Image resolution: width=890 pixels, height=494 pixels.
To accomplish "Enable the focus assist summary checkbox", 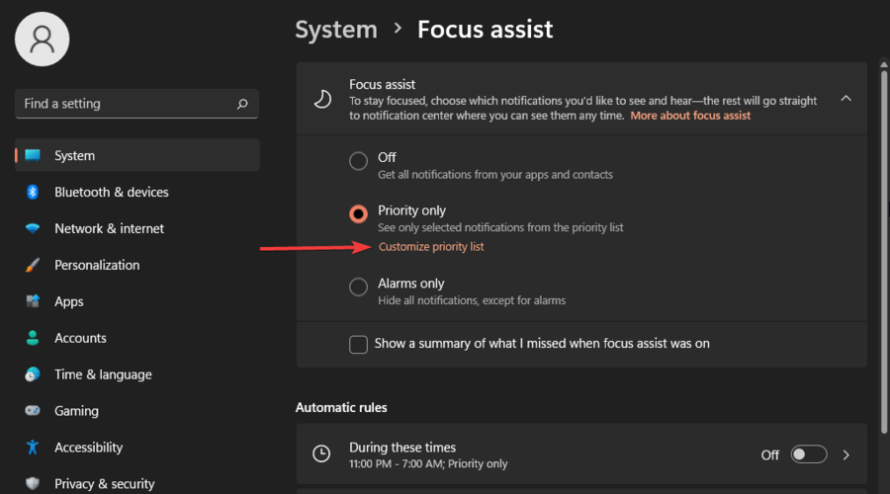I will 358,344.
